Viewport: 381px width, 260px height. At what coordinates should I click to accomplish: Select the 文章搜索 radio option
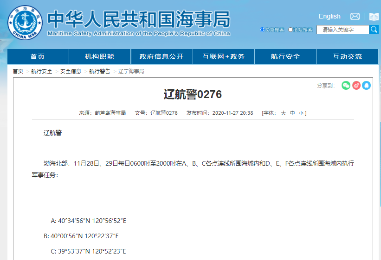coord(262,30)
